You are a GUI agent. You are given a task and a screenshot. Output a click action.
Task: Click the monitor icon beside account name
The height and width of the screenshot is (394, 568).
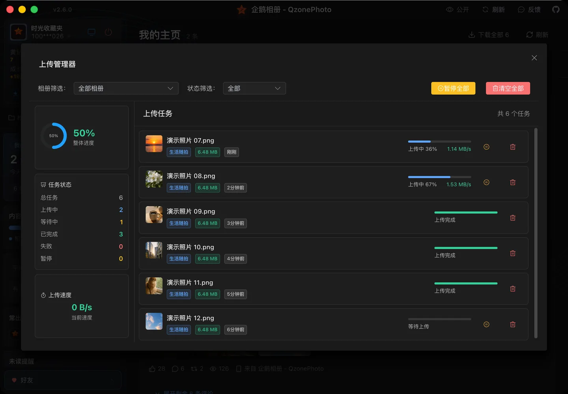click(92, 32)
